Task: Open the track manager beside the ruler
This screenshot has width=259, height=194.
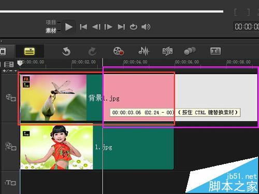Action: (9, 64)
